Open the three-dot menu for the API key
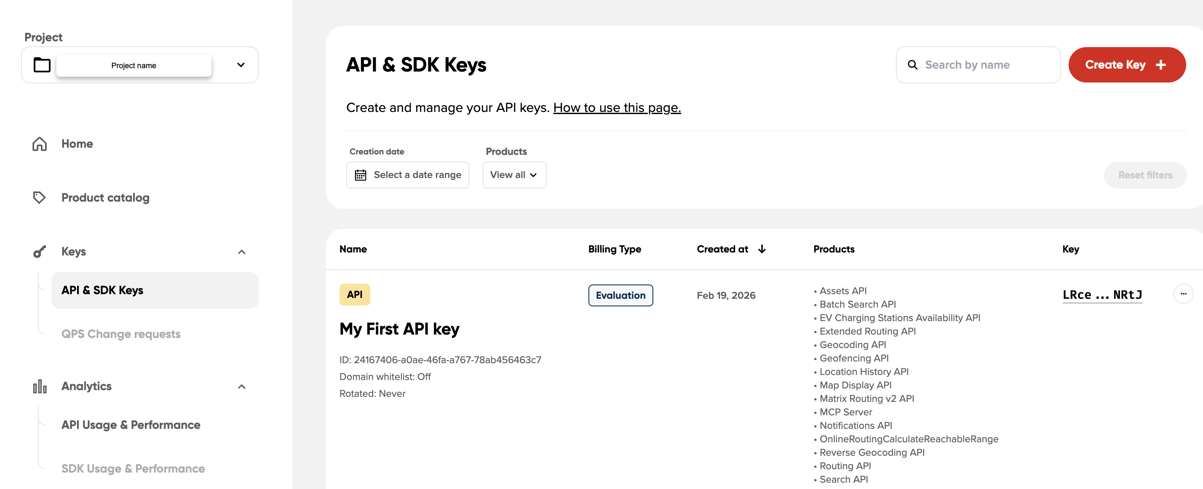The width and height of the screenshot is (1203, 489). (1182, 294)
